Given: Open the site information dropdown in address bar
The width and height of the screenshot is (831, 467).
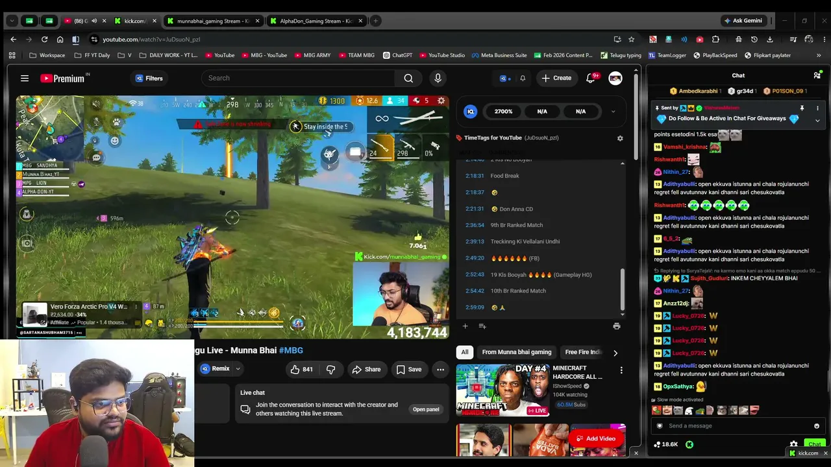Looking at the screenshot, I should [94, 40].
